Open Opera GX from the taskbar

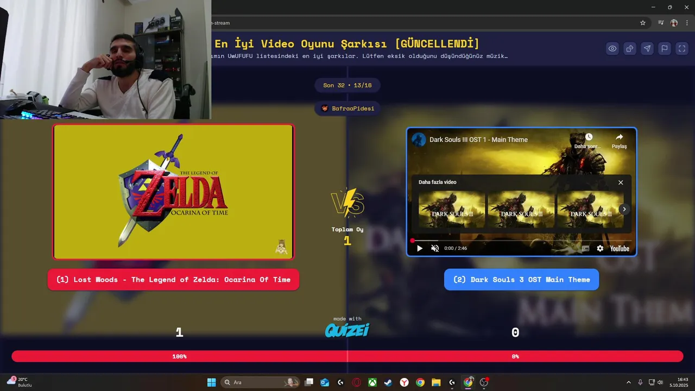(357, 382)
